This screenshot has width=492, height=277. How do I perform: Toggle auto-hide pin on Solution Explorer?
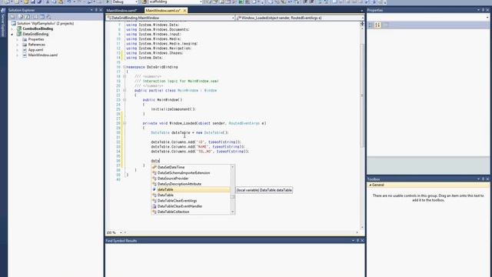click(96, 10)
